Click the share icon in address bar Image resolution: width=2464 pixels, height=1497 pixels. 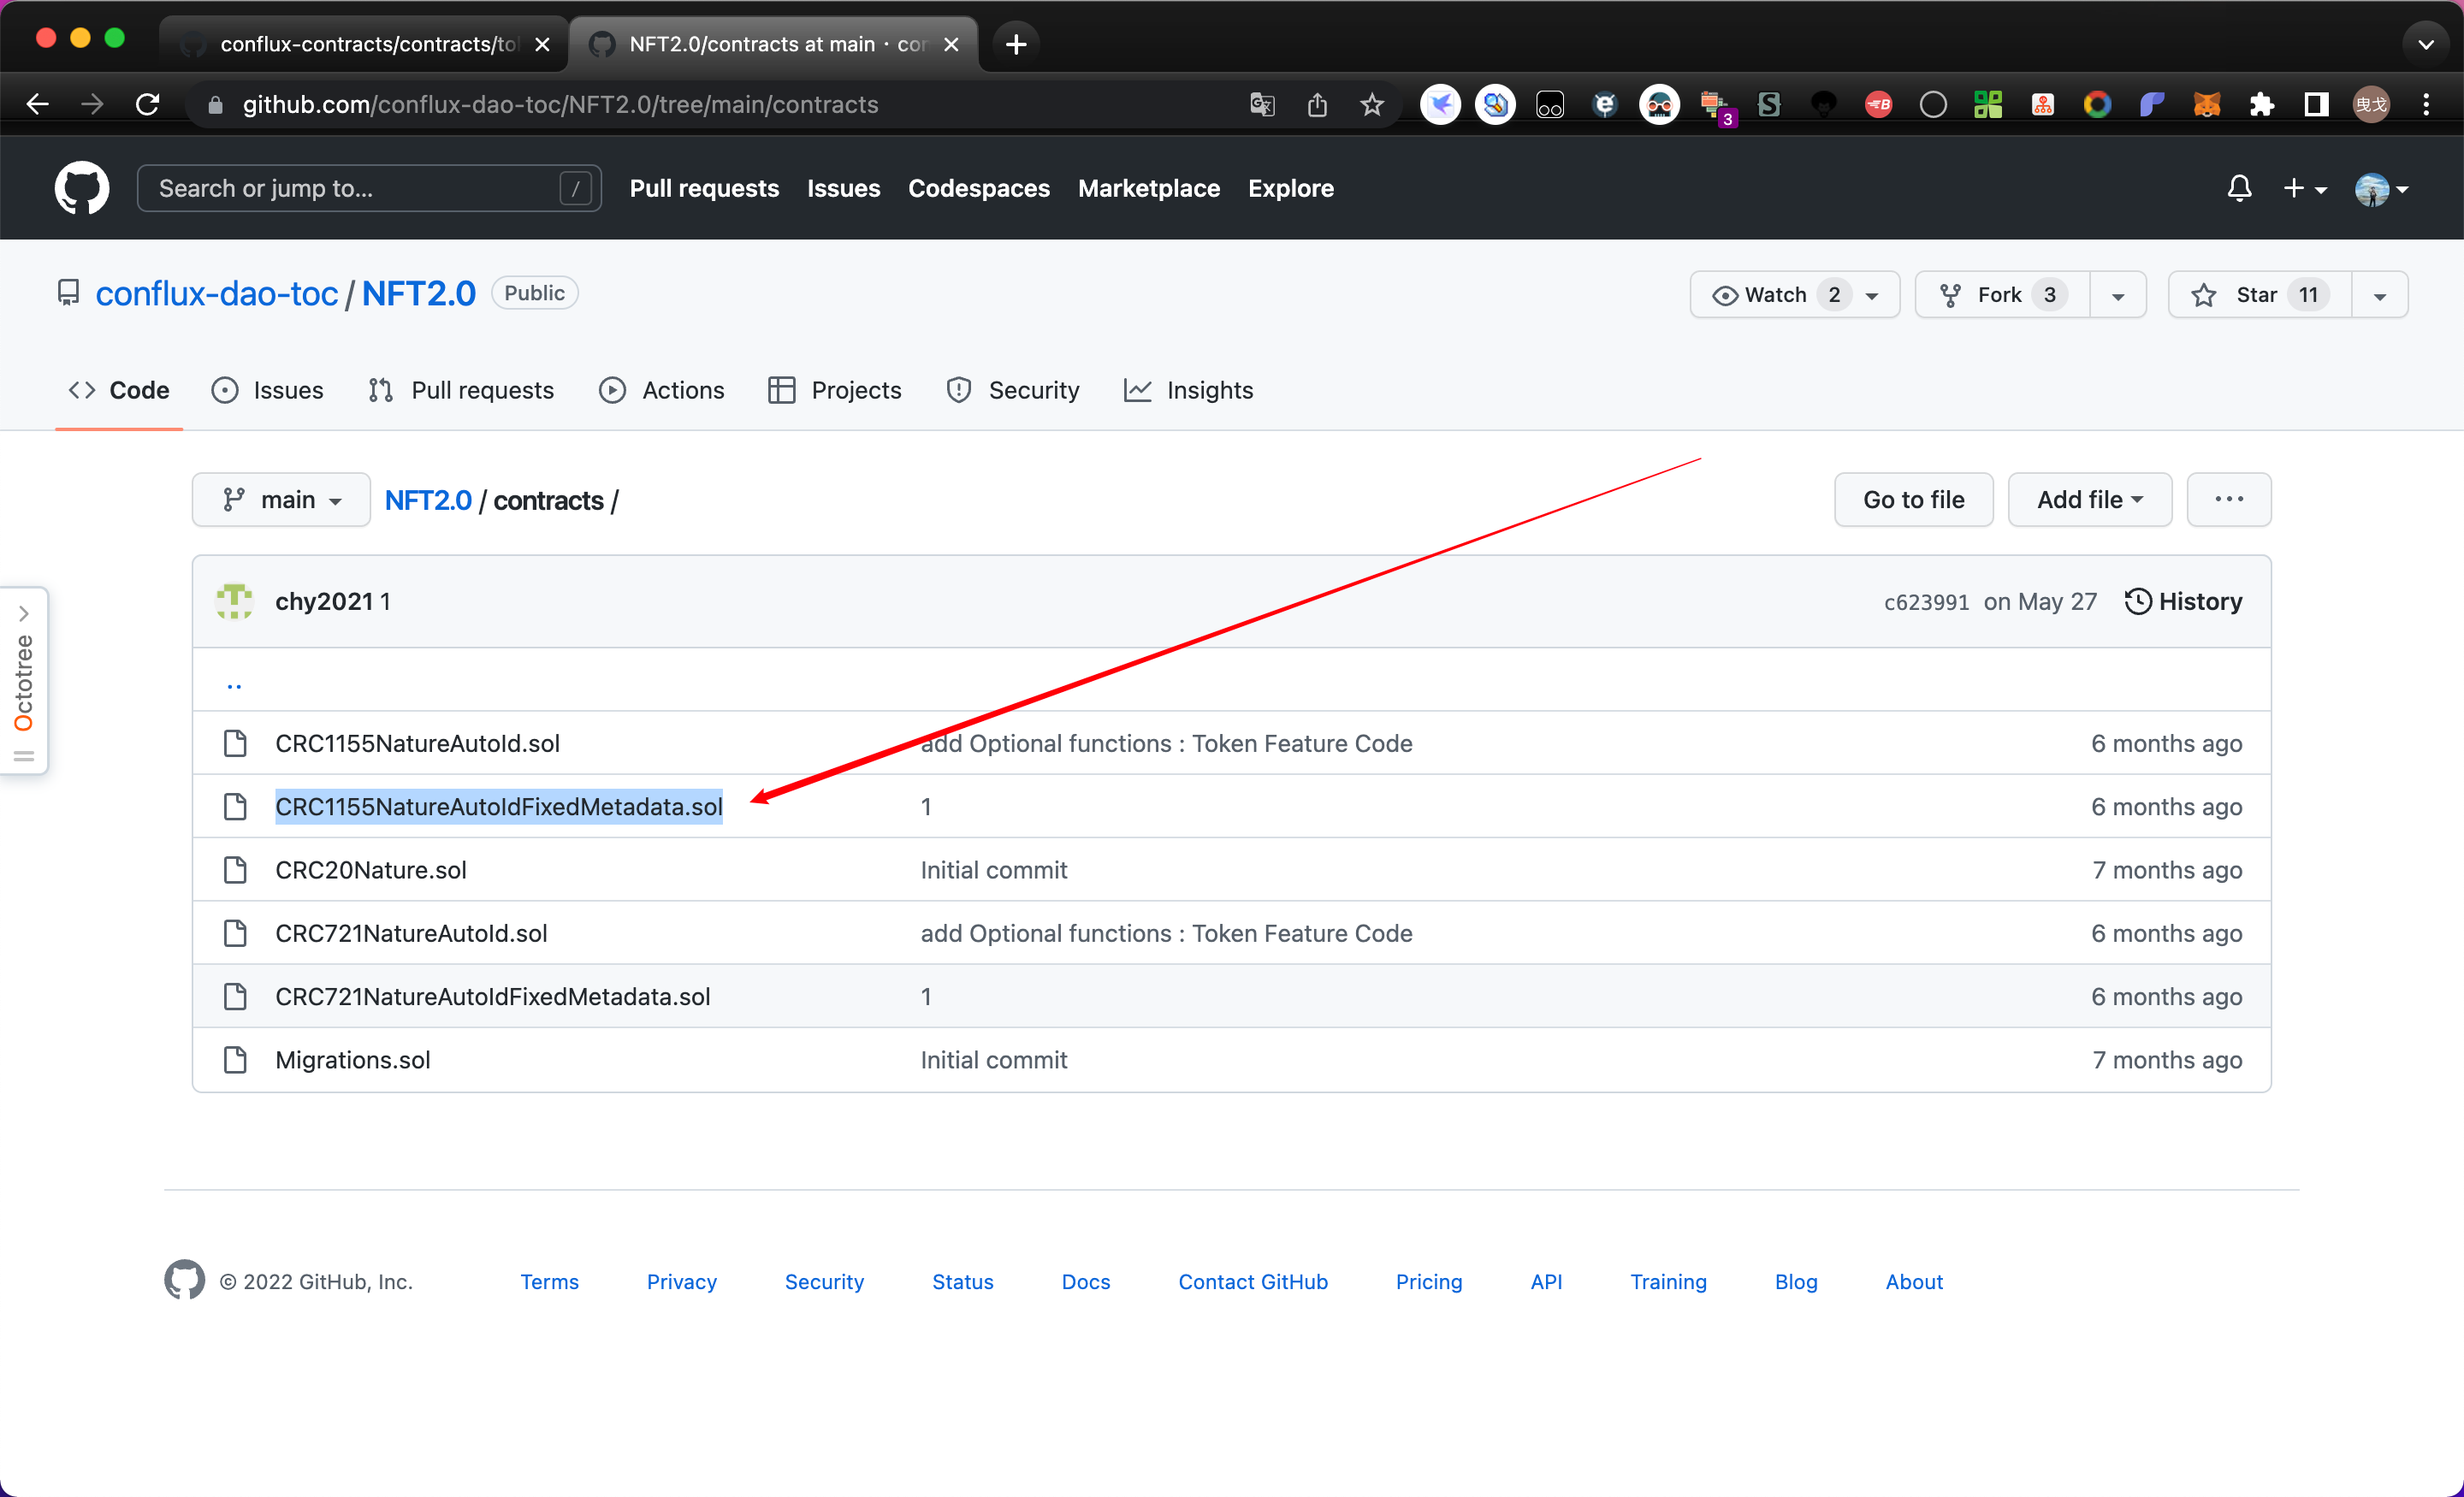[1317, 104]
